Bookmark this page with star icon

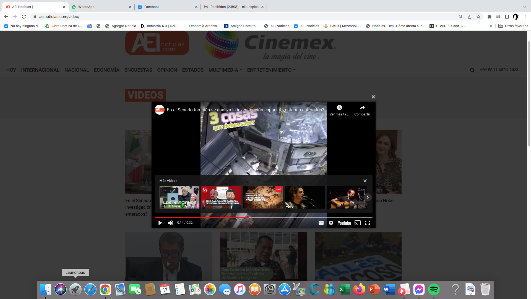pyautogui.click(x=478, y=17)
